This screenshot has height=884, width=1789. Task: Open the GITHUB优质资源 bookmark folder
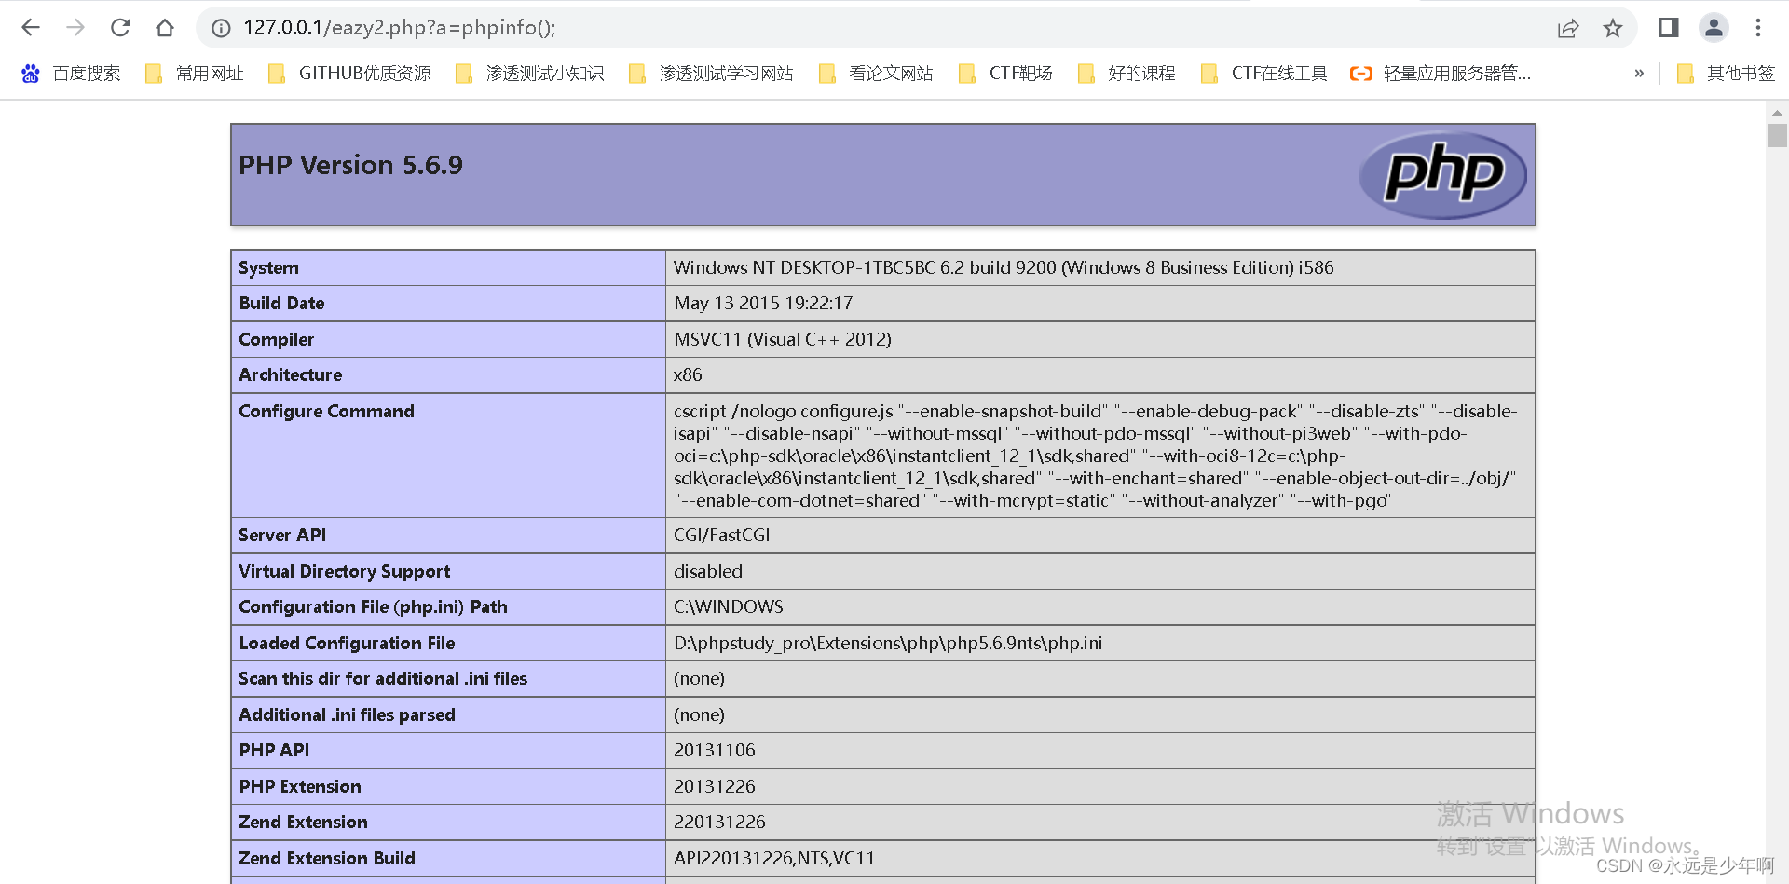pyautogui.click(x=349, y=74)
